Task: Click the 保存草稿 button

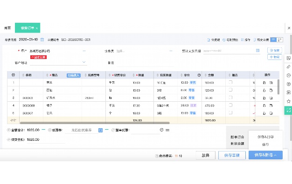Action: [232, 155]
